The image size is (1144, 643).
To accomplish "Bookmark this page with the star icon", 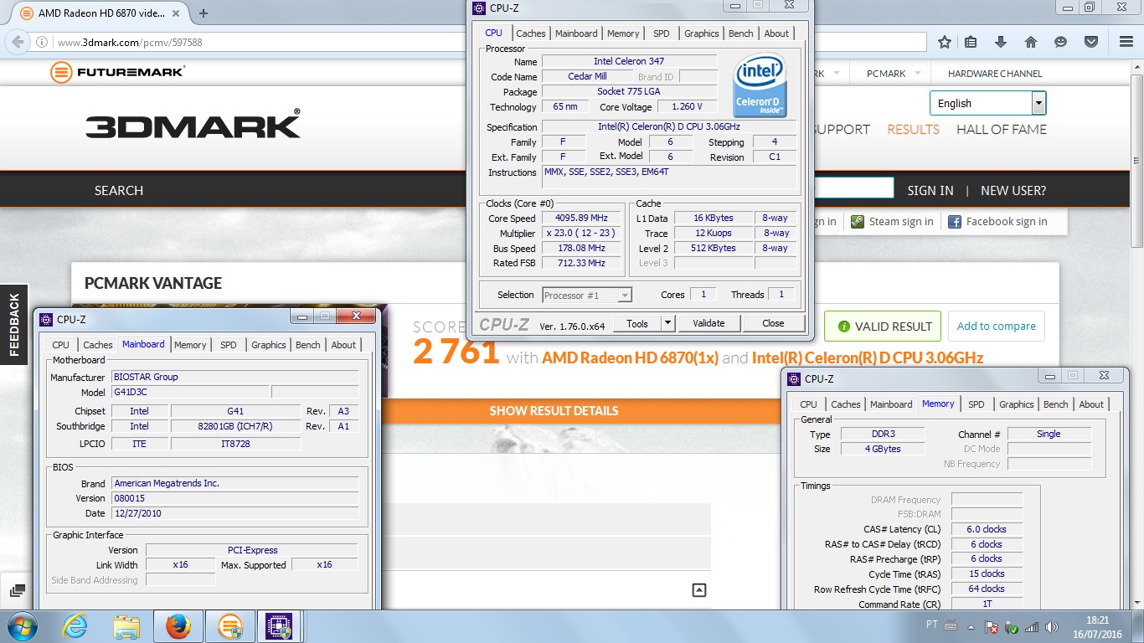I will pyautogui.click(x=945, y=42).
